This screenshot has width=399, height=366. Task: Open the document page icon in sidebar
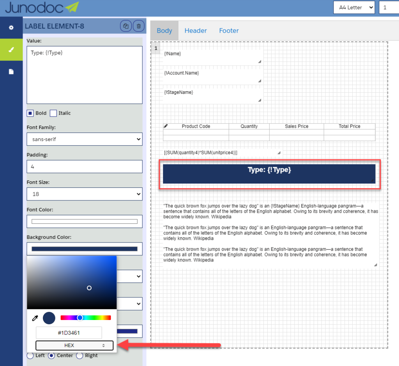(x=11, y=71)
